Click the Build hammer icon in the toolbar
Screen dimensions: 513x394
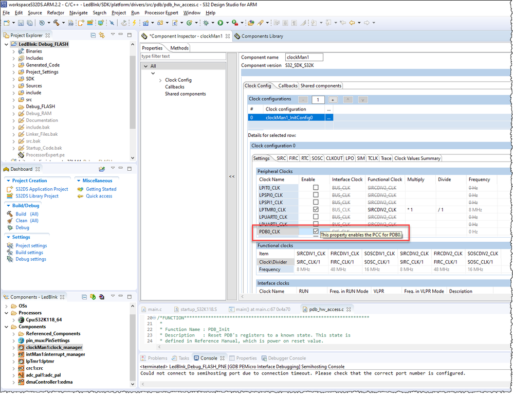point(56,23)
